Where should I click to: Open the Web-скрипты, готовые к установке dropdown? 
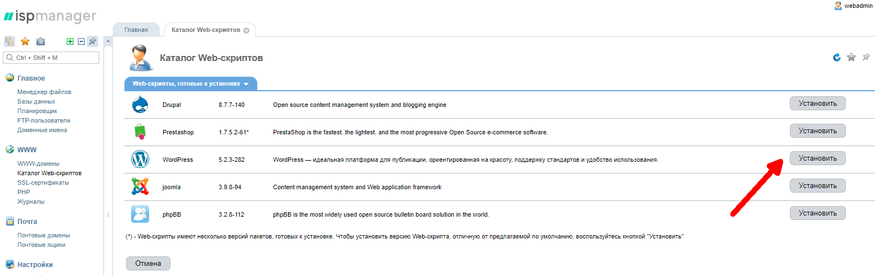(191, 83)
